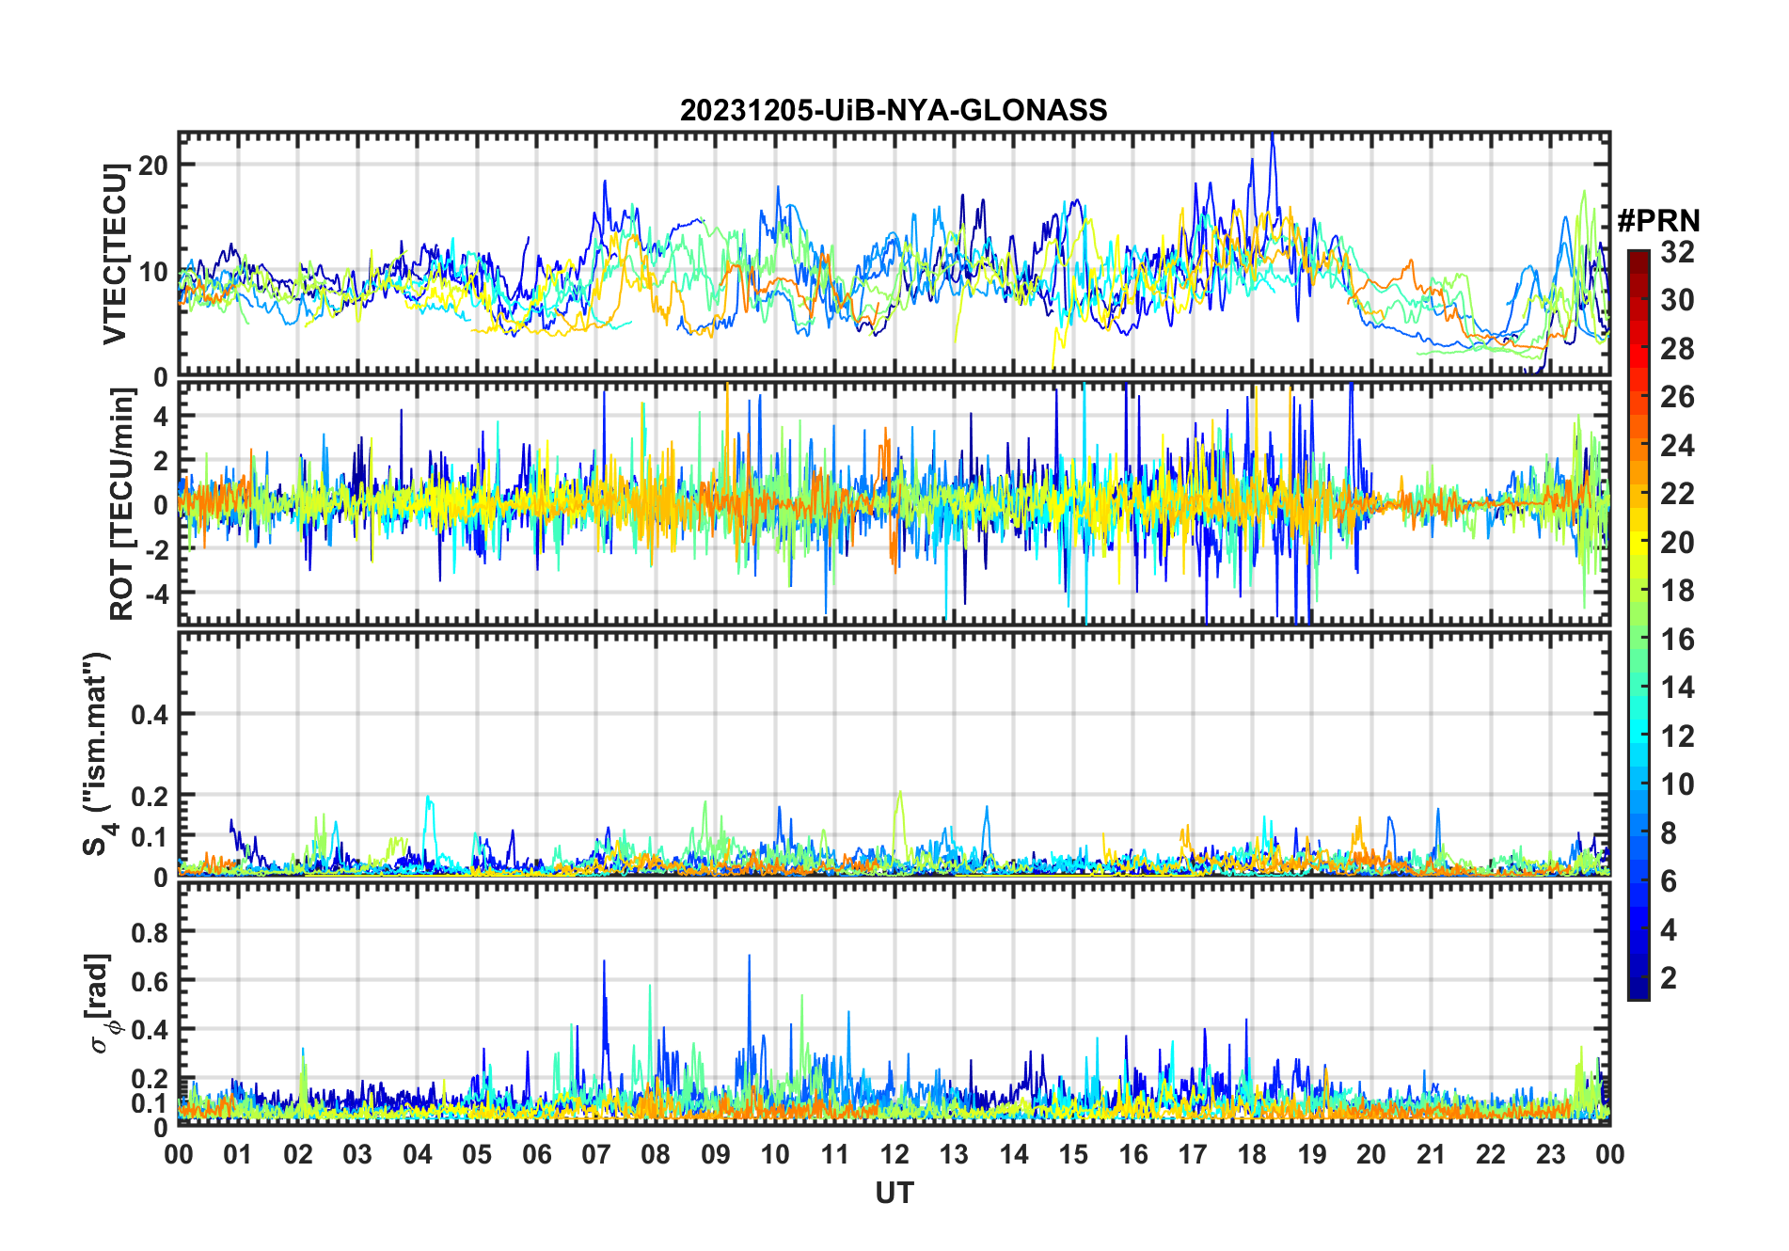
Task: Click inside the VTEC plot panel
Action: [894, 254]
